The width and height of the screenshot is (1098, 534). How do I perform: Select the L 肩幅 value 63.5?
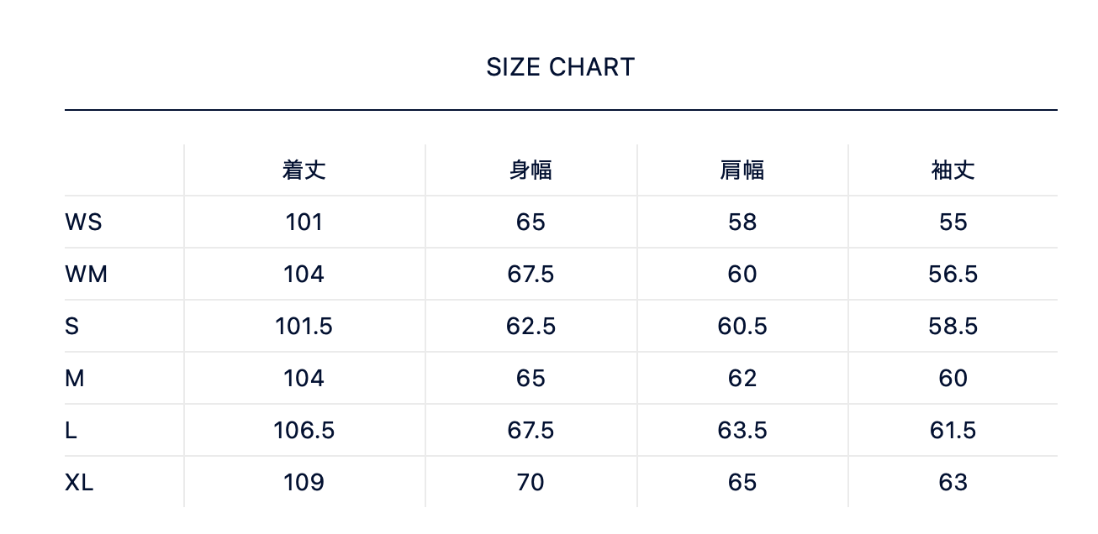742,431
